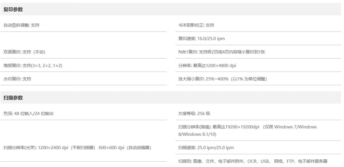This screenshot has width=344, height=167.
Task: Select the copy 分辨率 最高达1200×4800 dpi entry
Action: pyautogui.click(x=207, y=65)
